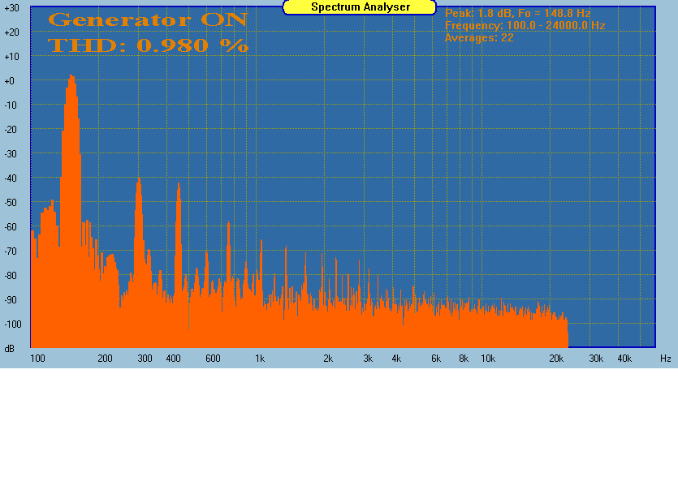Click the 4k frequency axis label
The image size is (678, 477).
[x=396, y=359]
